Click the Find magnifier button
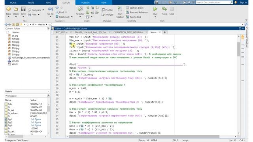The image size is (253, 142). 60,12
